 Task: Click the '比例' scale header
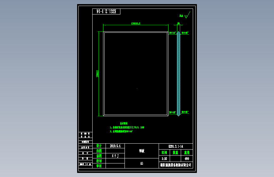pyautogui.click(x=164, y=153)
